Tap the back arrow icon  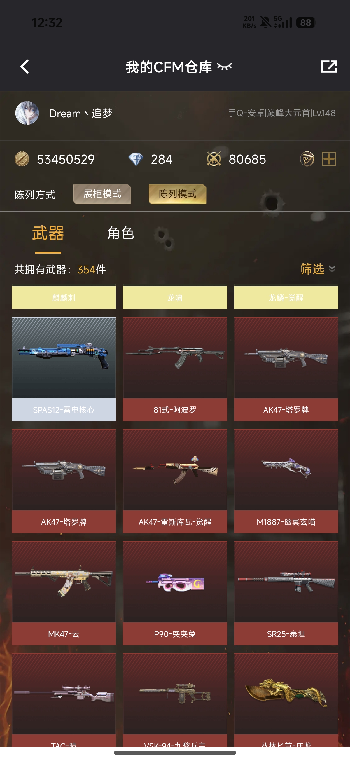coord(24,67)
